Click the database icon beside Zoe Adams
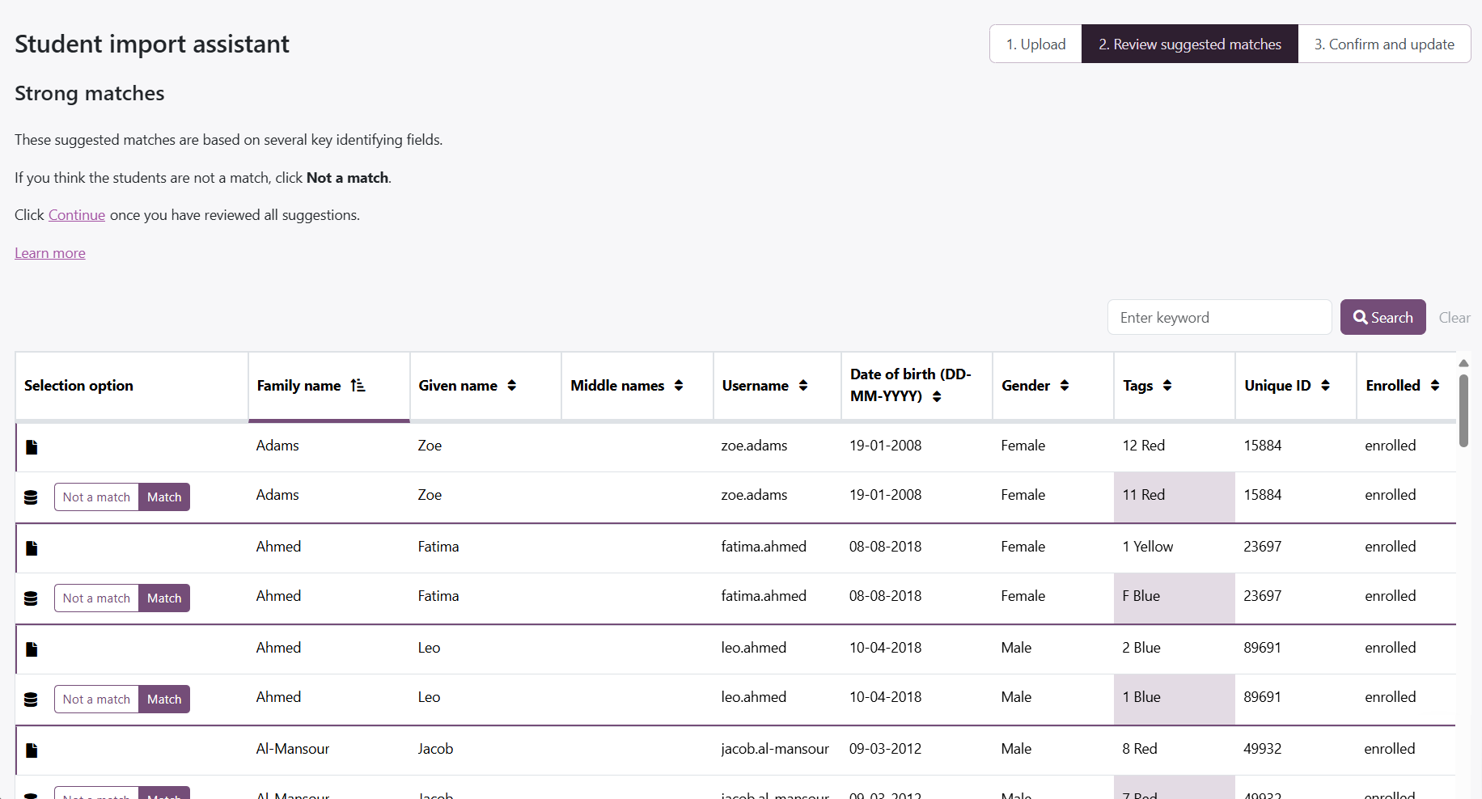Screen dimensions: 1482x799 pos(31,497)
